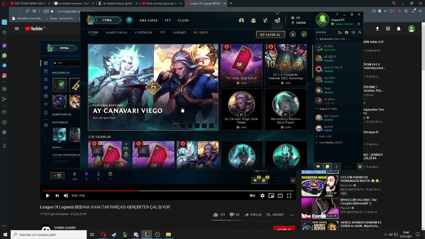Click Paylaş share button
Viewport: 425px width, 239px height.
[253, 215]
